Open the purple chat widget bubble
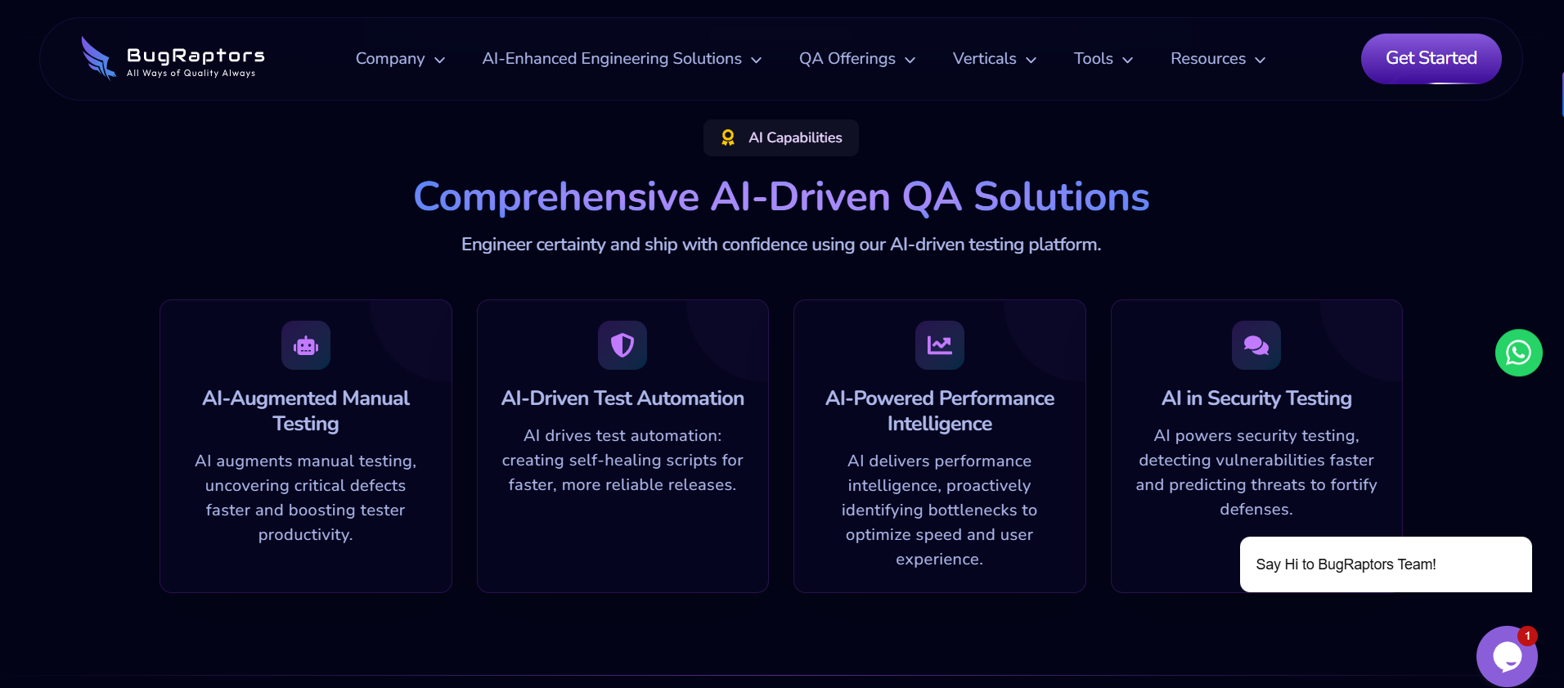The height and width of the screenshot is (688, 1564). pyautogui.click(x=1507, y=656)
